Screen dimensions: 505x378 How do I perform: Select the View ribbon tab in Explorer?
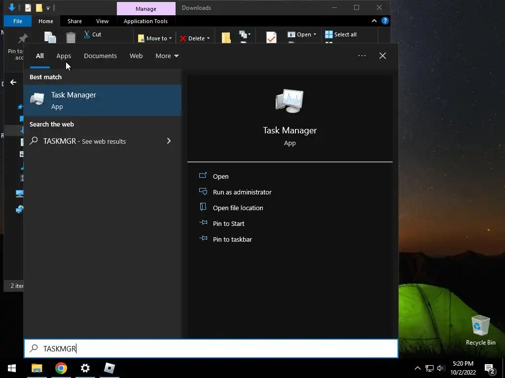pos(102,21)
